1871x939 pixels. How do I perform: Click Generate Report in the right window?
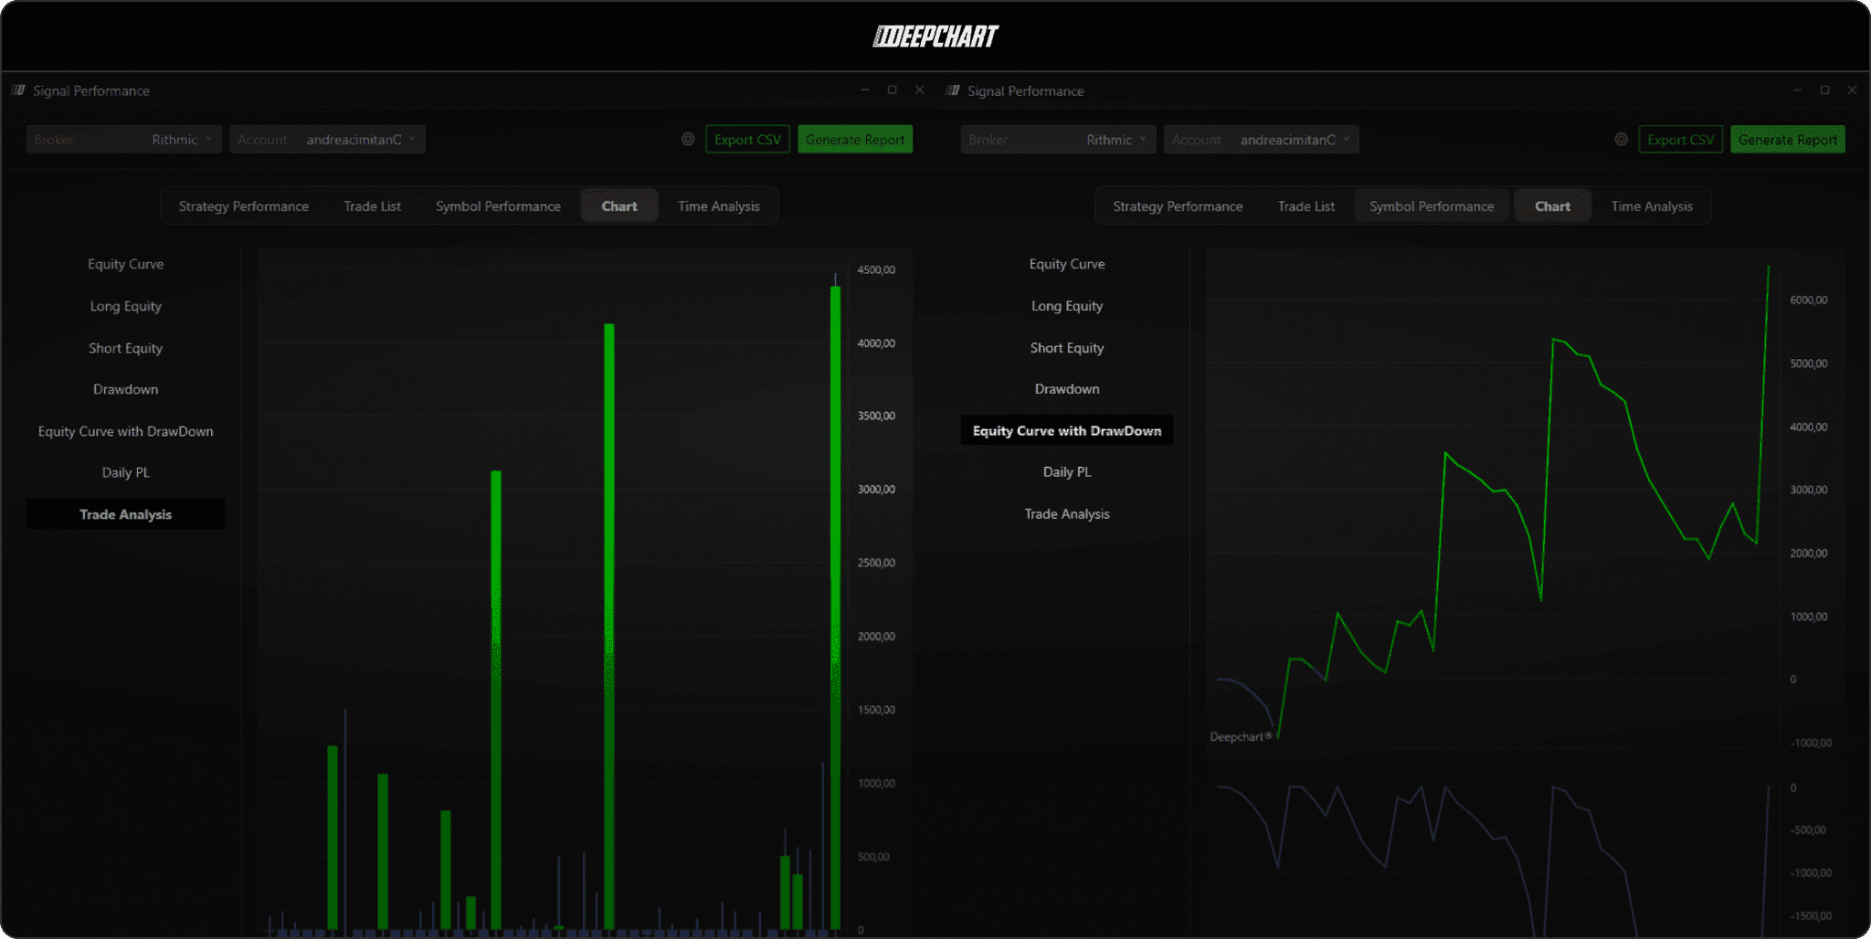[x=1787, y=139]
